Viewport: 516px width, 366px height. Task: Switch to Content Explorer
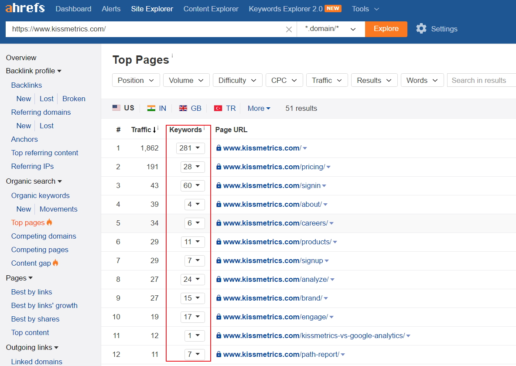[x=211, y=9]
